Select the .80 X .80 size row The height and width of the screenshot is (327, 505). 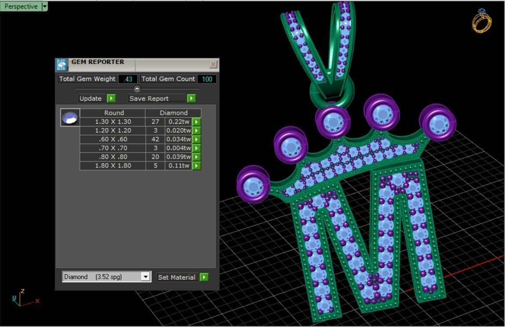tap(113, 157)
